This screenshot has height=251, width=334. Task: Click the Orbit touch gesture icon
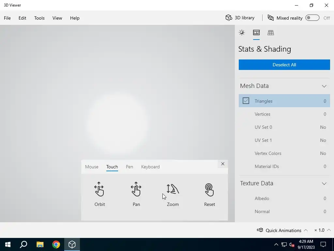[99, 189]
